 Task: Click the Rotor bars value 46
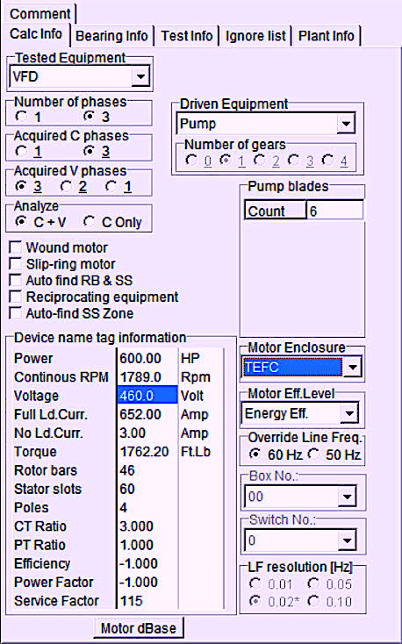(x=147, y=470)
